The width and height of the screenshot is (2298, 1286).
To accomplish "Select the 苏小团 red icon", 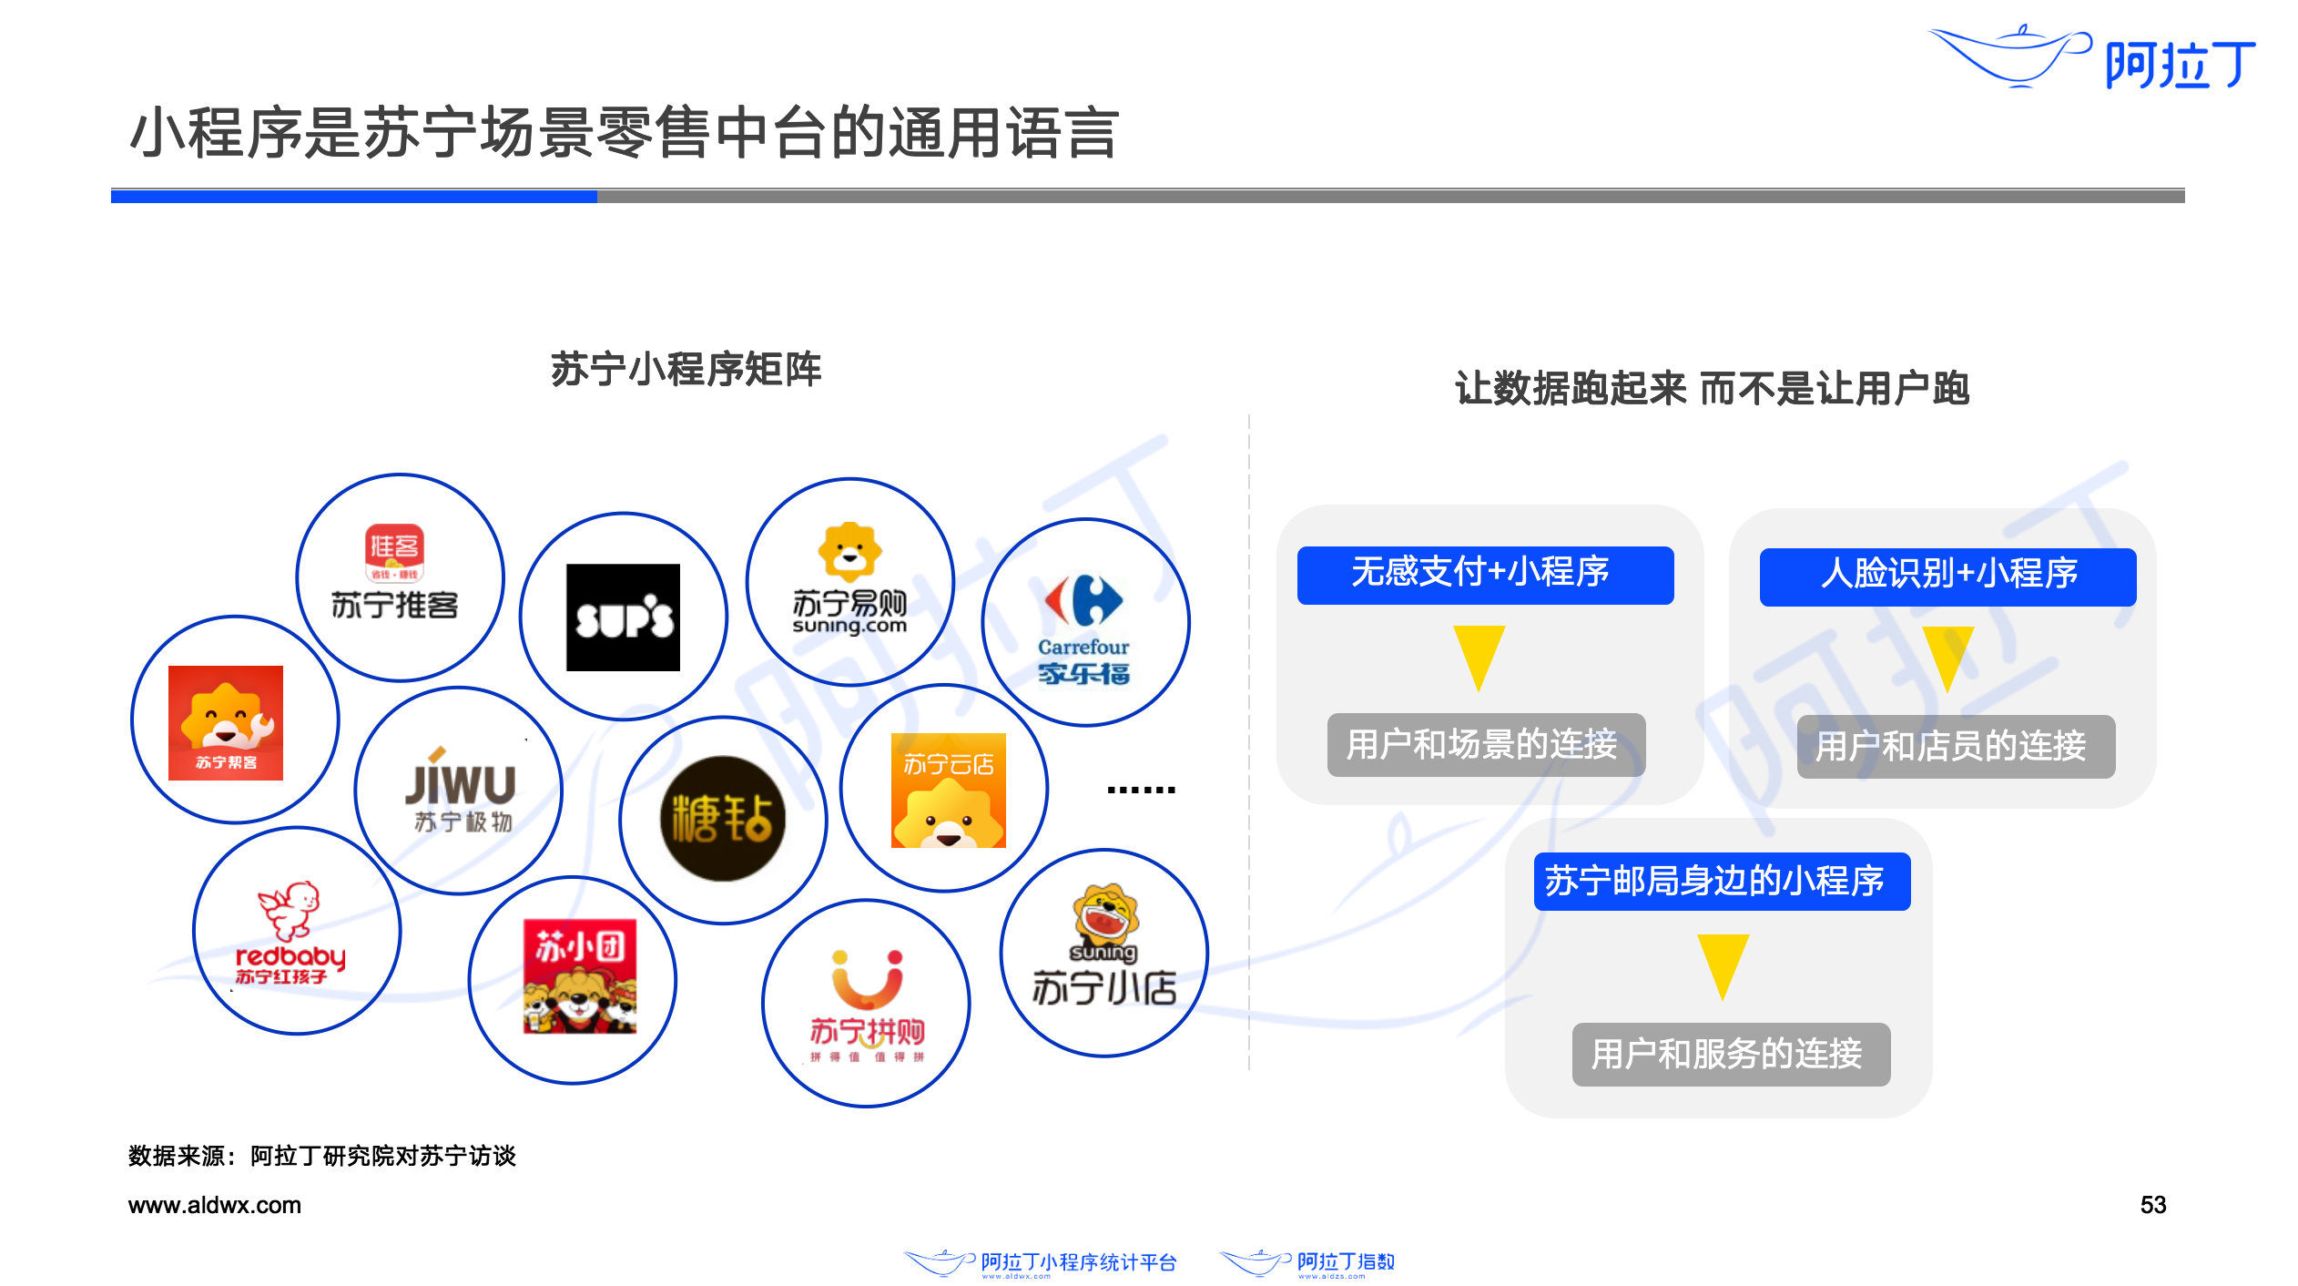I will 579,975.
